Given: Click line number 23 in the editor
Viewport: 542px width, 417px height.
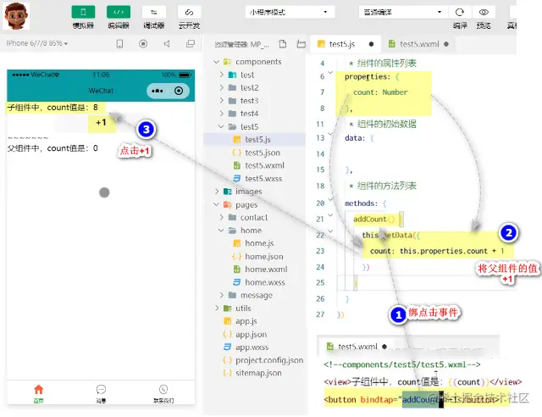Looking at the screenshot, I should [320, 251].
